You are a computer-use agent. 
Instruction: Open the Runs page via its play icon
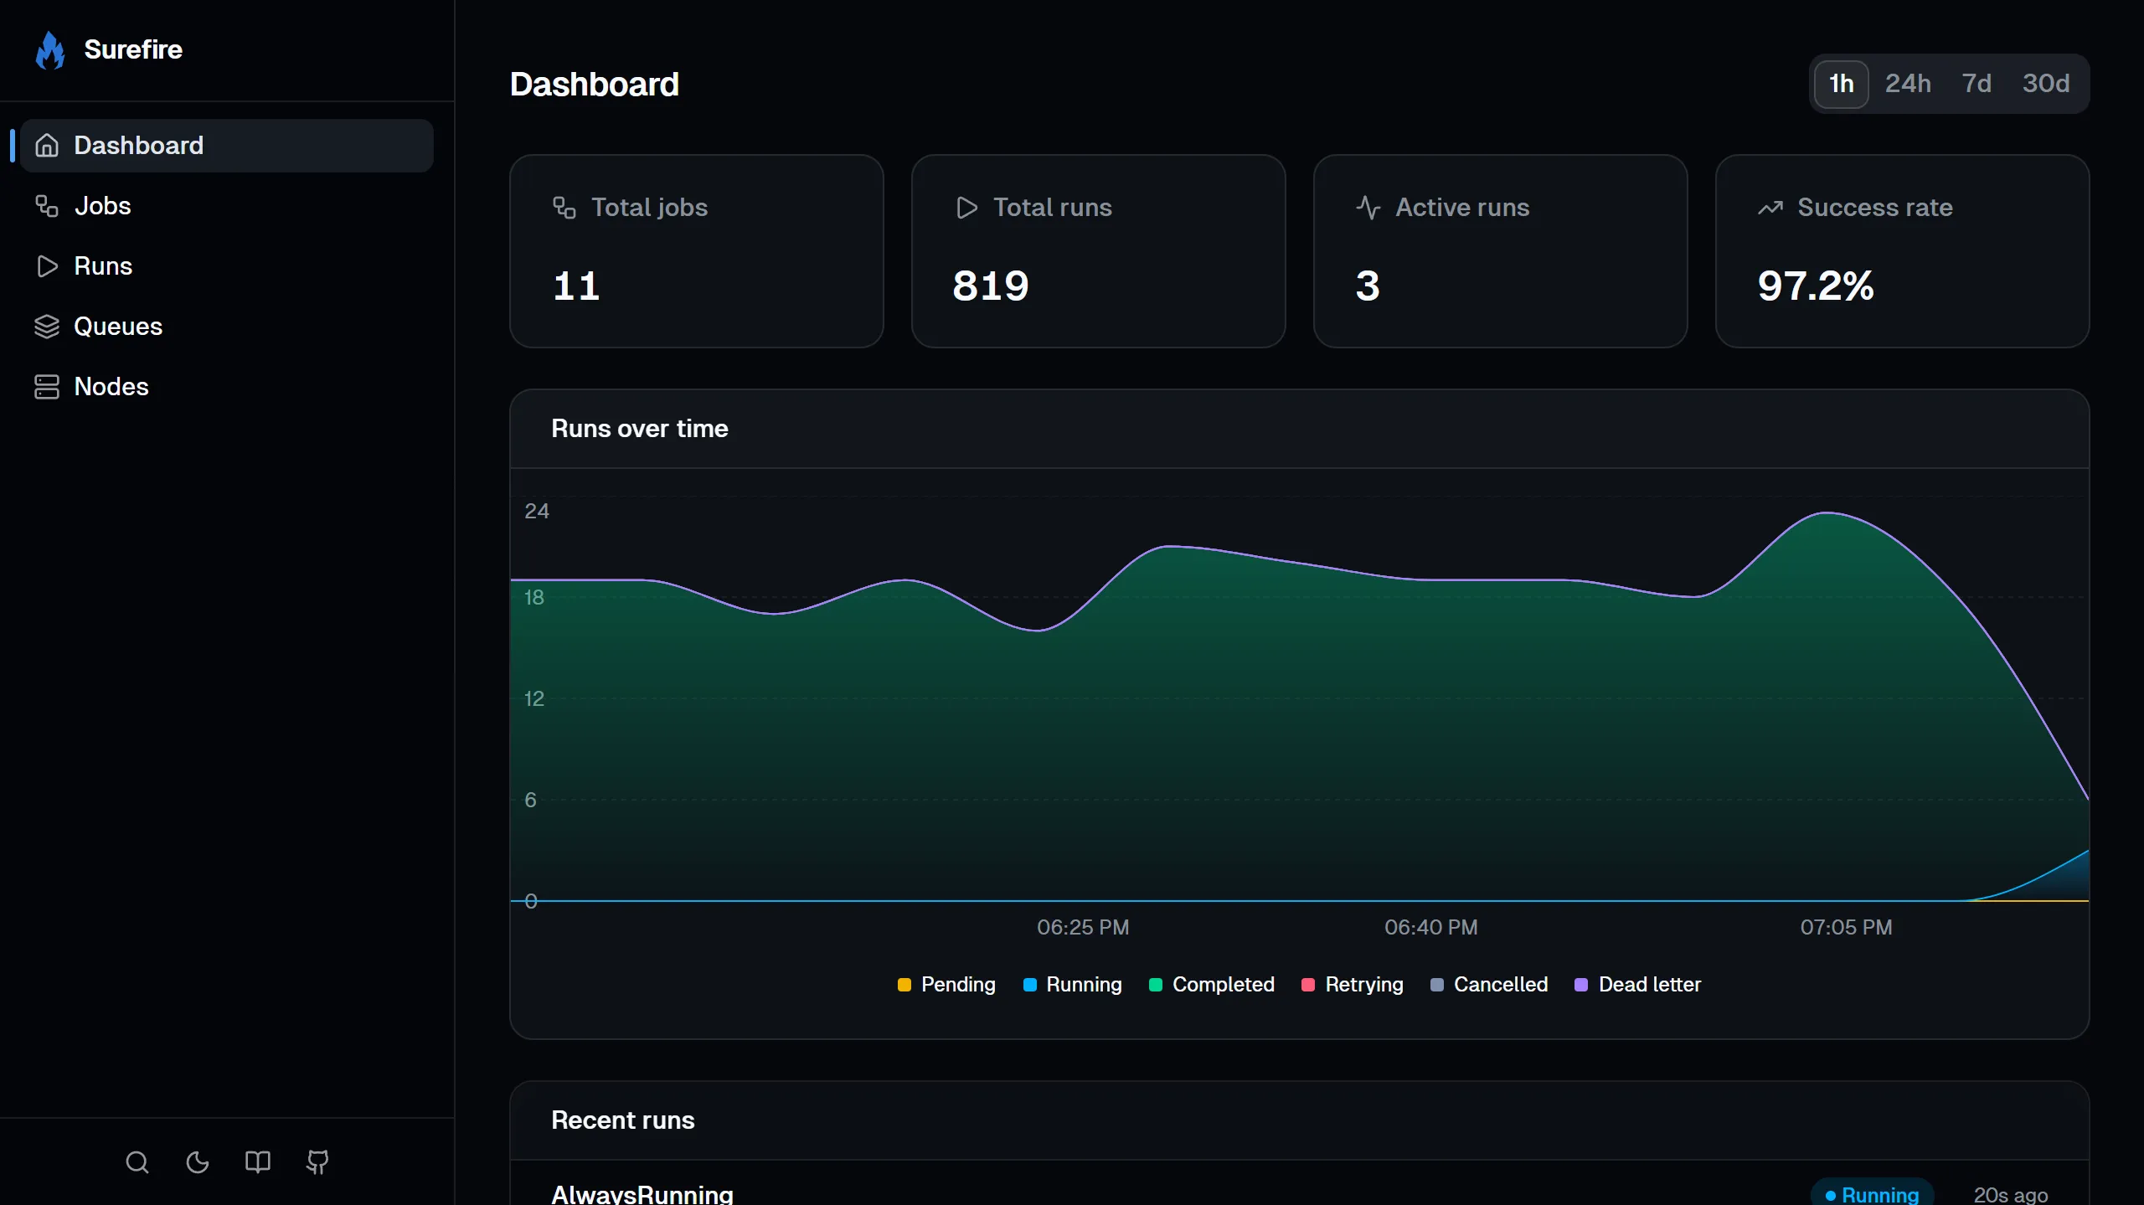click(x=48, y=265)
